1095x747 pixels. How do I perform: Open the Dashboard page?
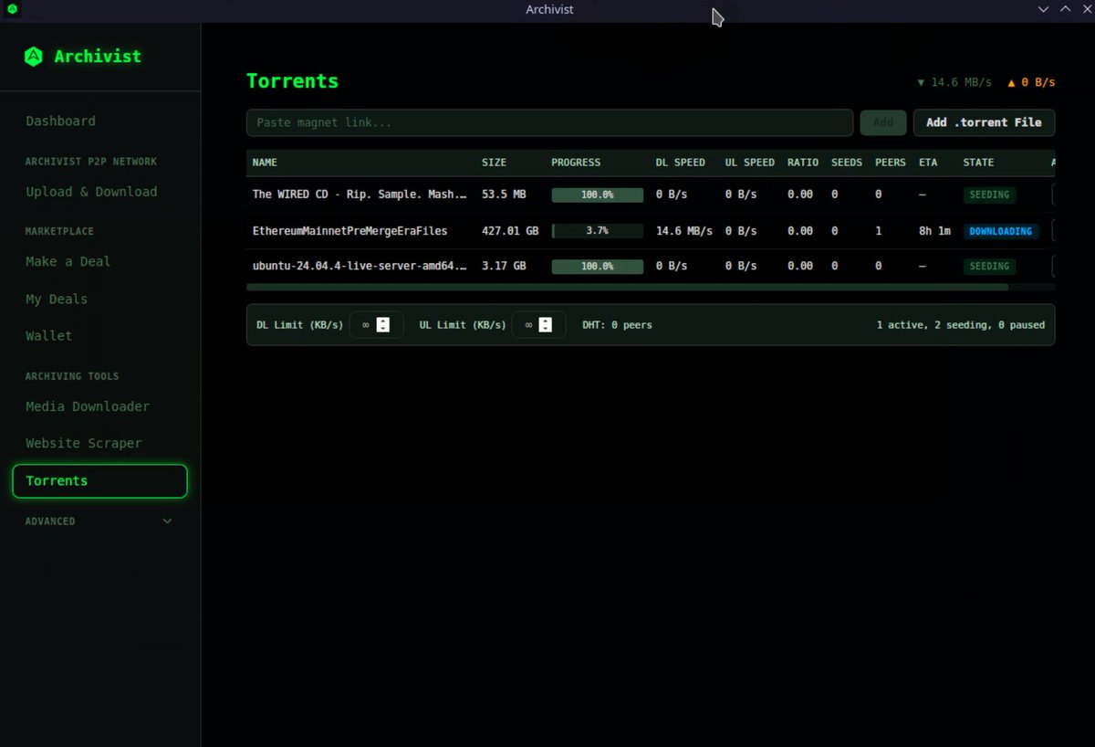click(x=60, y=121)
